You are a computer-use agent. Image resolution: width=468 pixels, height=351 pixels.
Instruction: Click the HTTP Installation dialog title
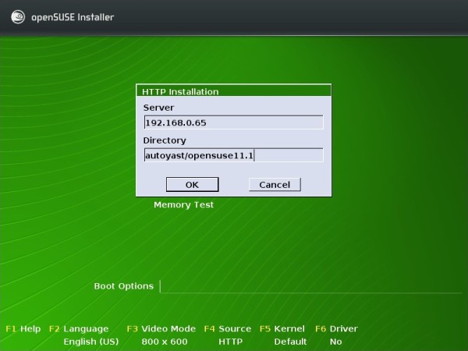180,91
